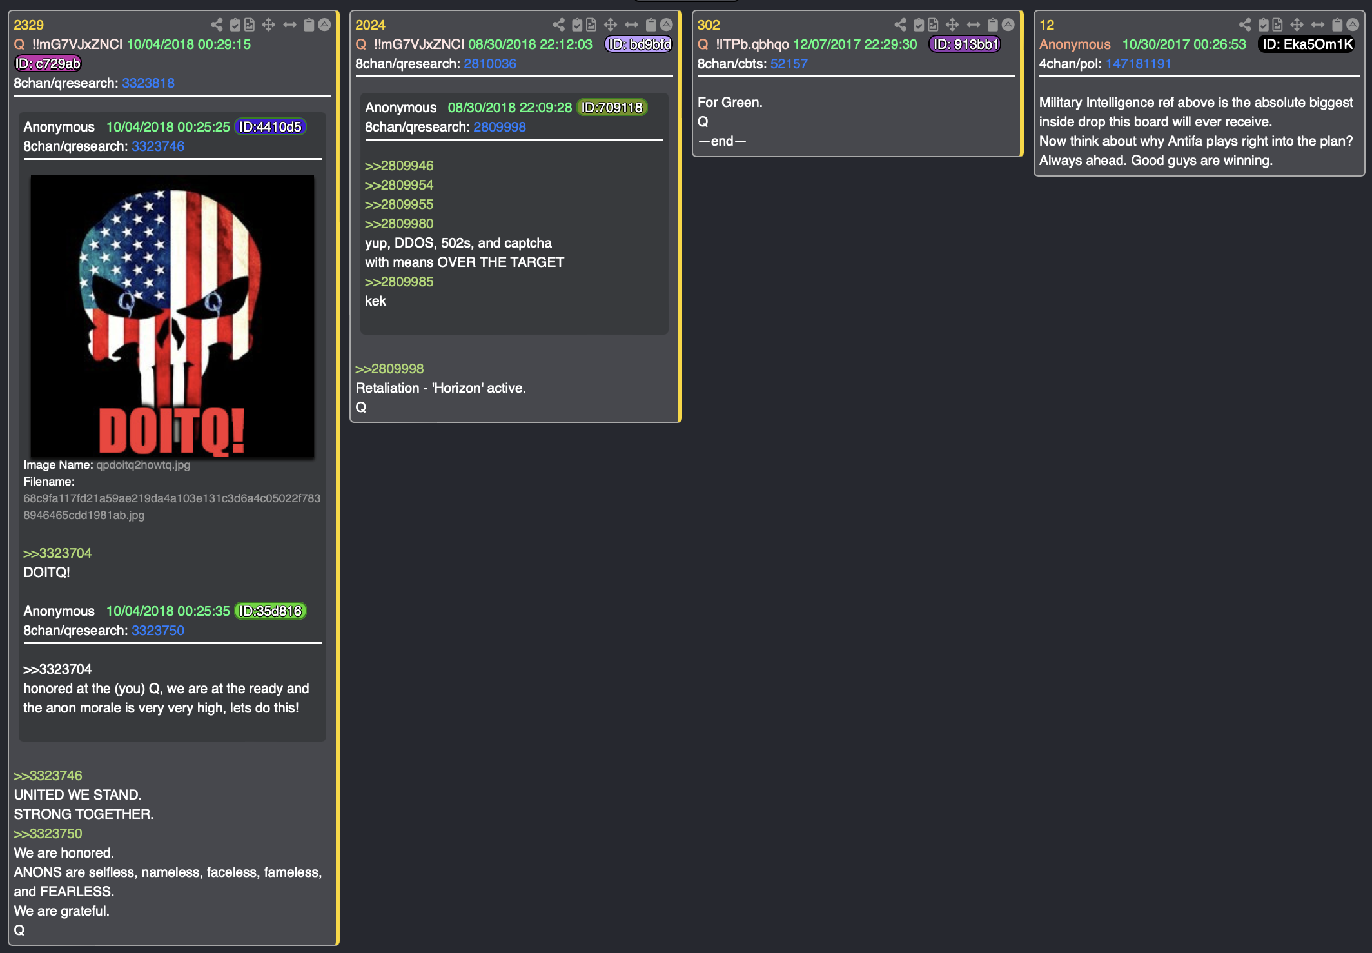Click plain clipboard icon on post 302
The height and width of the screenshot is (953, 1372).
[x=992, y=25]
